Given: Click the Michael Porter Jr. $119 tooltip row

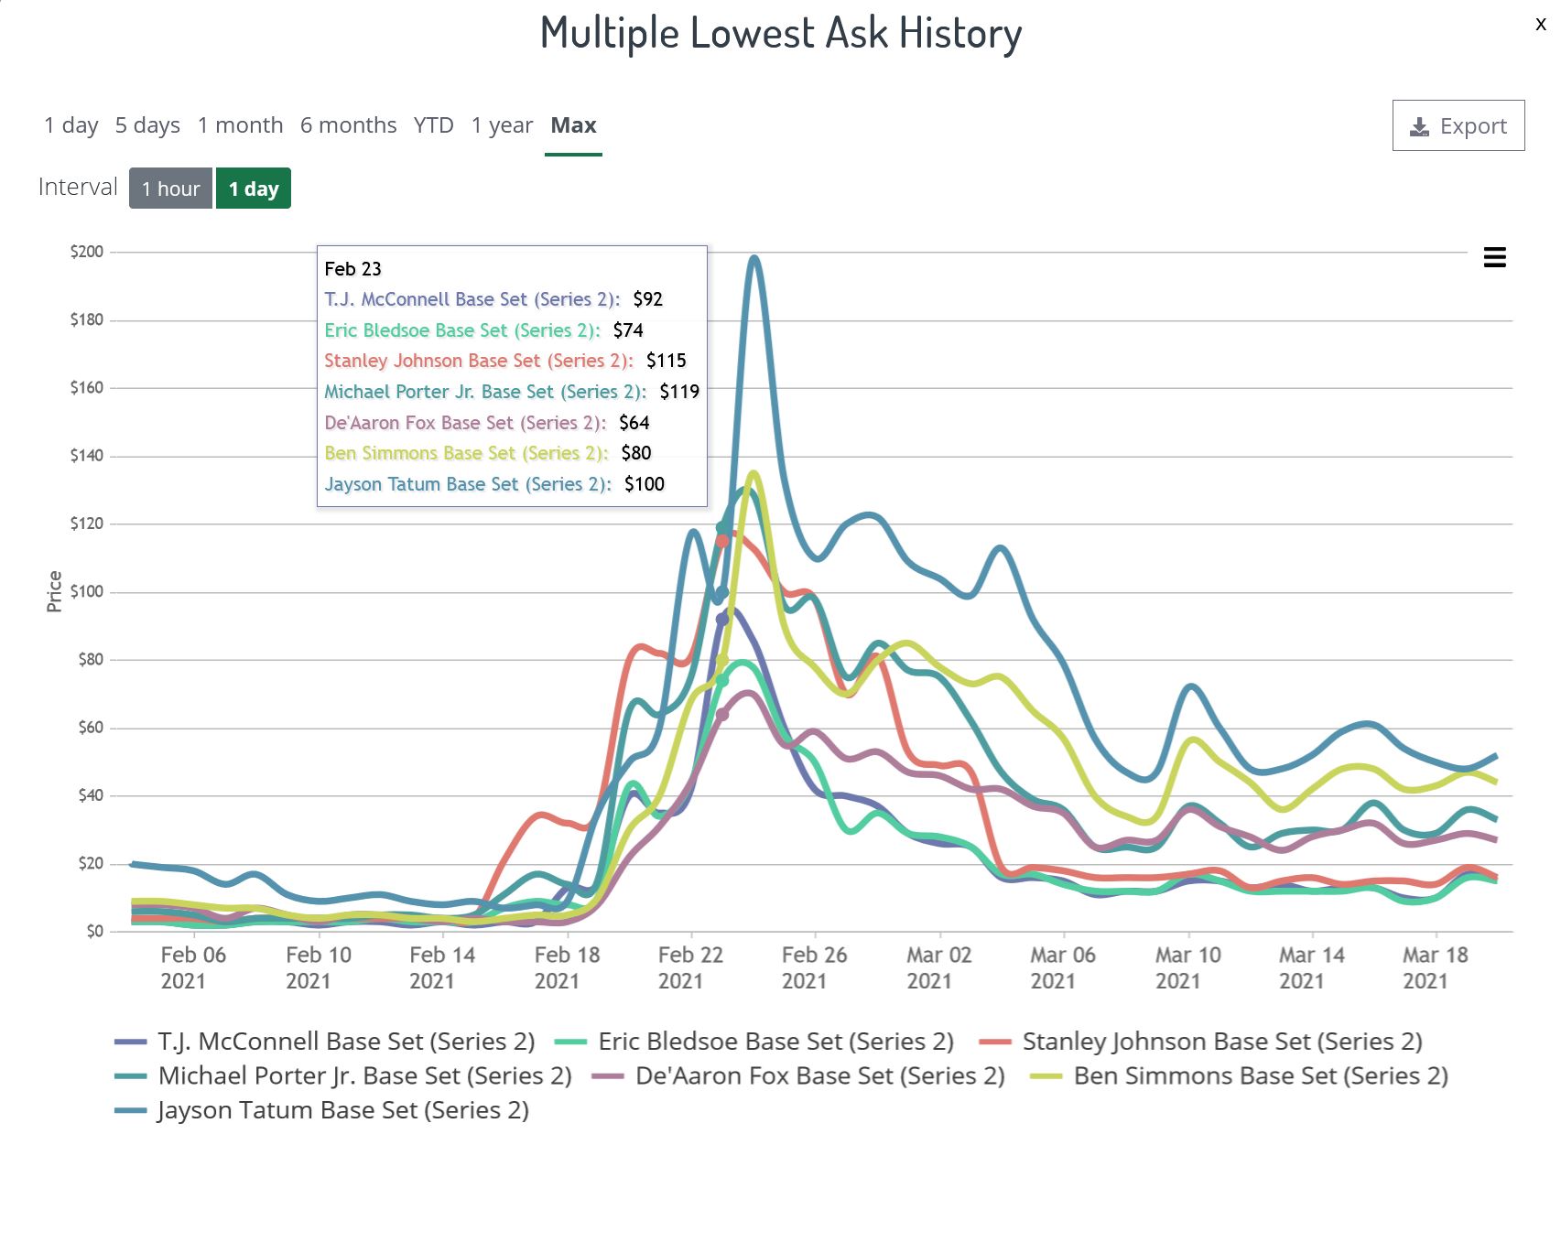Looking at the screenshot, I should (x=512, y=392).
